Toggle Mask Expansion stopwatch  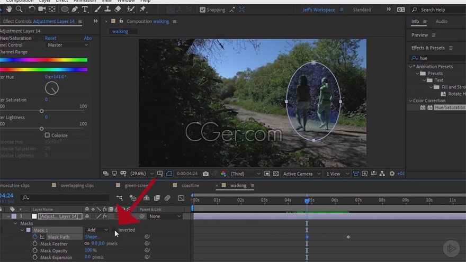coord(35,257)
